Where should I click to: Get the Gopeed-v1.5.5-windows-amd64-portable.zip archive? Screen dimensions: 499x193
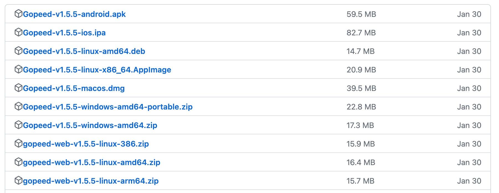tap(108, 107)
